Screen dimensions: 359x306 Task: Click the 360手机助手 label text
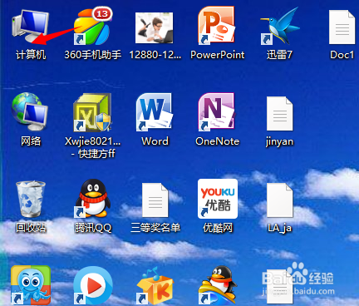click(93, 55)
